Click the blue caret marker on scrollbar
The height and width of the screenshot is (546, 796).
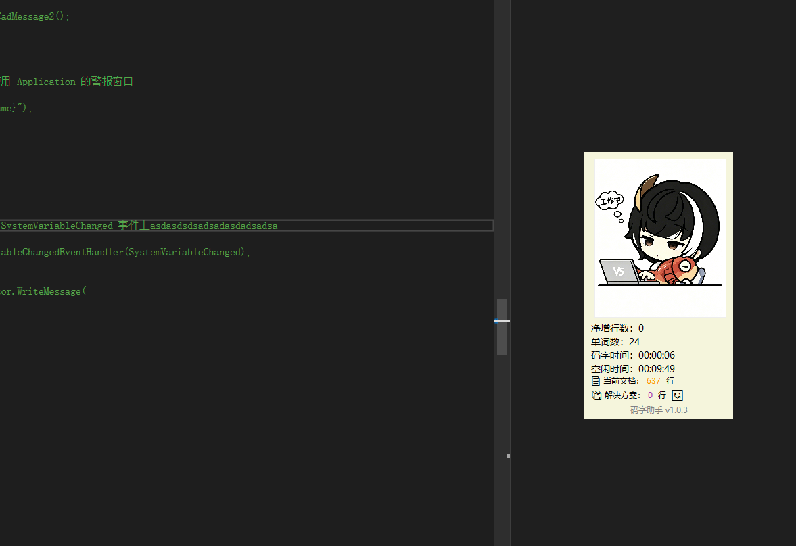502,321
